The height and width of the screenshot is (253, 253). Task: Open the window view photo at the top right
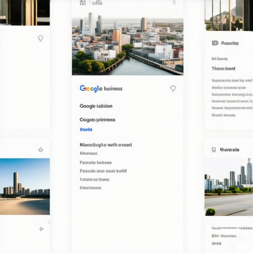coord(229,15)
